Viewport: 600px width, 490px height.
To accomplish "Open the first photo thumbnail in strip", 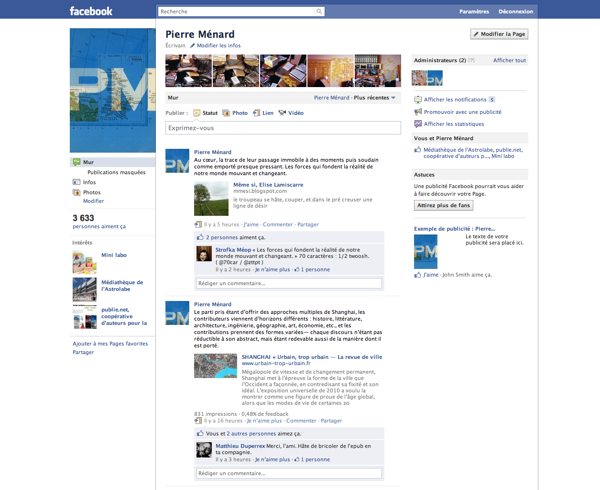I will coord(188,71).
